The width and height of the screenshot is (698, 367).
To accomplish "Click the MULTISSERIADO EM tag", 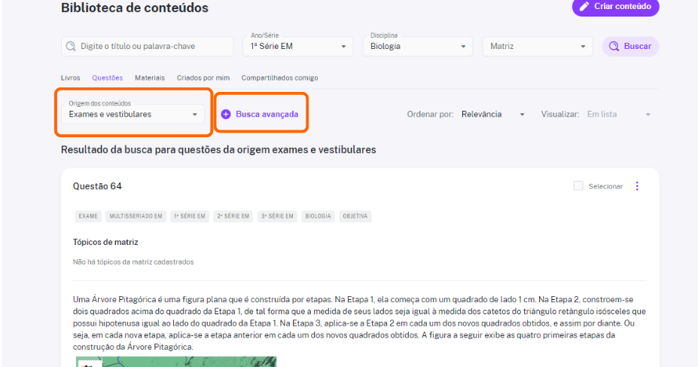I will (136, 216).
